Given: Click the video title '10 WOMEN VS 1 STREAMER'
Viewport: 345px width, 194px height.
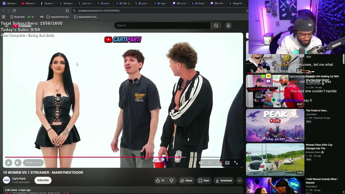Looking at the screenshot, I should pos(43,172).
